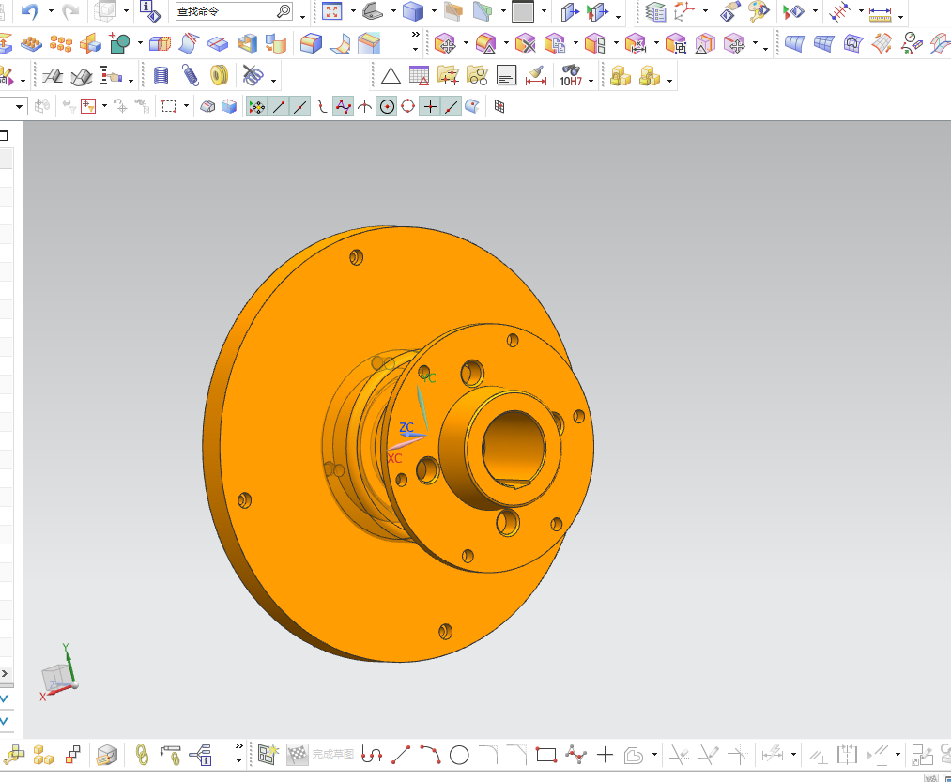This screenshot has width=951, height=782.
Task: Click the brush dimension cleanup icon
Action: [535, 76]
